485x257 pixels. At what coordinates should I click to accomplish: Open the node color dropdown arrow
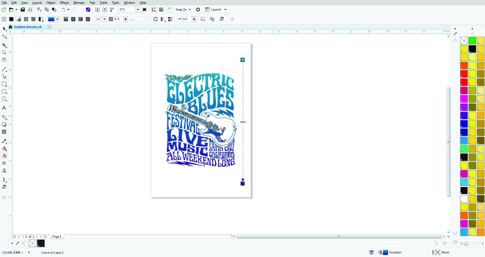[104, 19]
